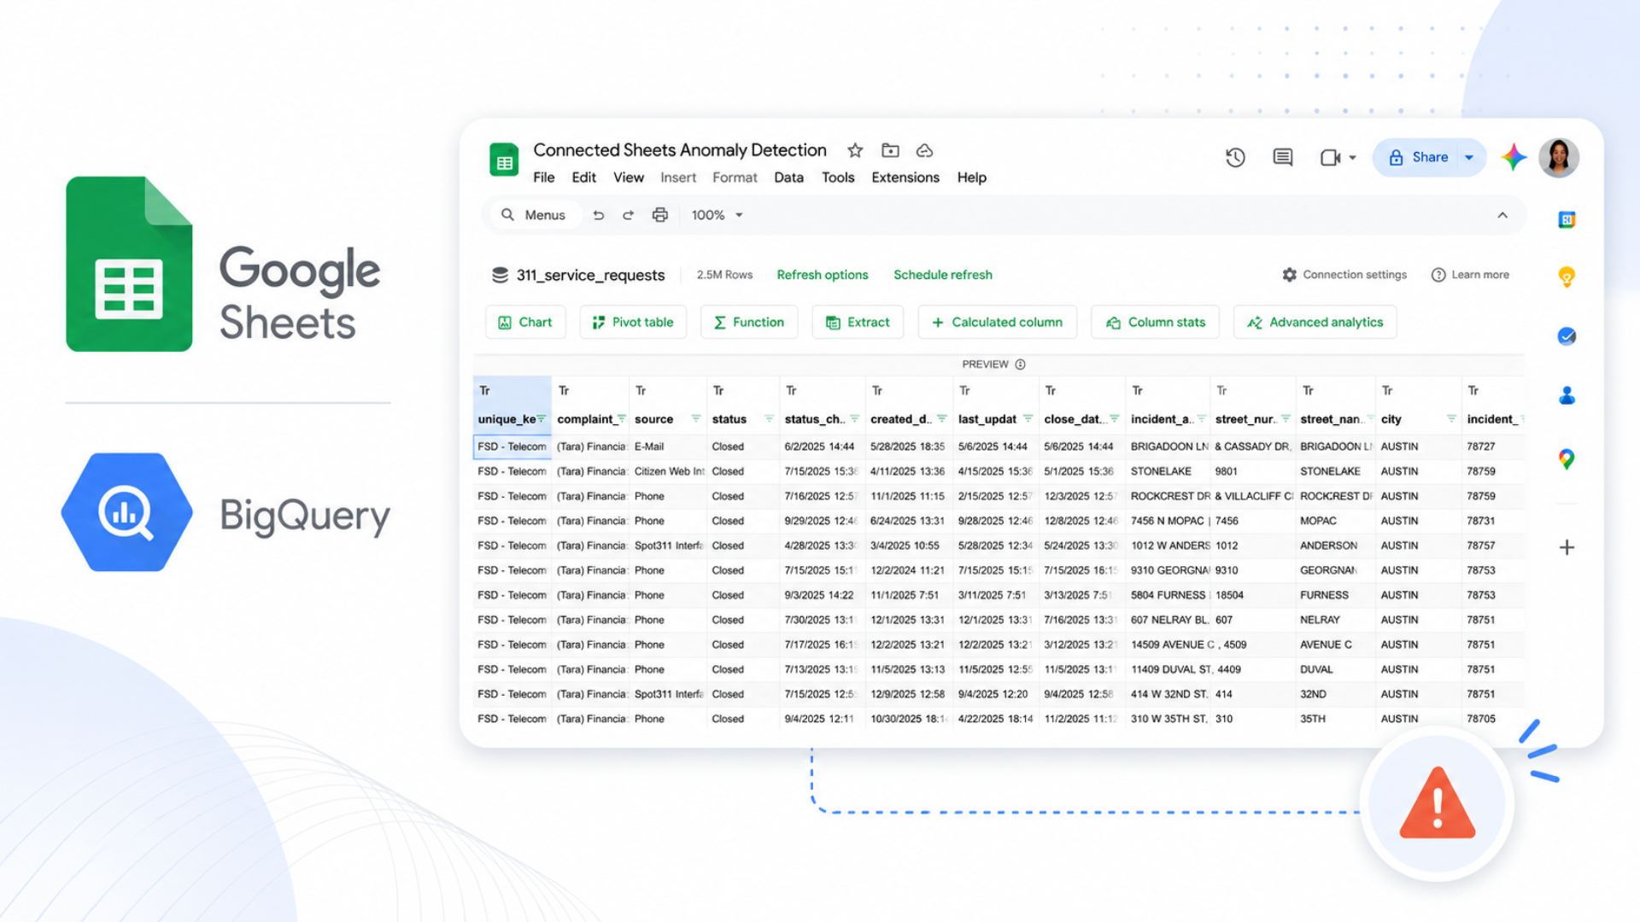The height and width of the screenshot is (922, 1640).
Task: Click Refresh options link
Action: [x=823, y=275]
